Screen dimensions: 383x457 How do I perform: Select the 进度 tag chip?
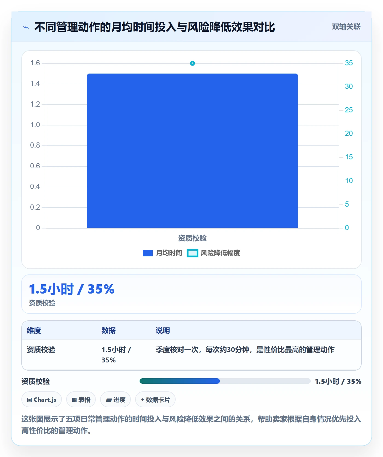[115, 400]
